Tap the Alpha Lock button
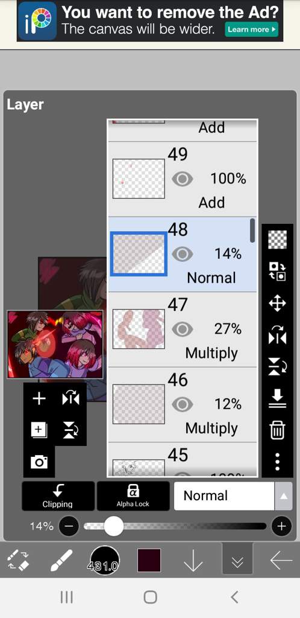This screenshot has width=300, height=618. coord(133,496)
